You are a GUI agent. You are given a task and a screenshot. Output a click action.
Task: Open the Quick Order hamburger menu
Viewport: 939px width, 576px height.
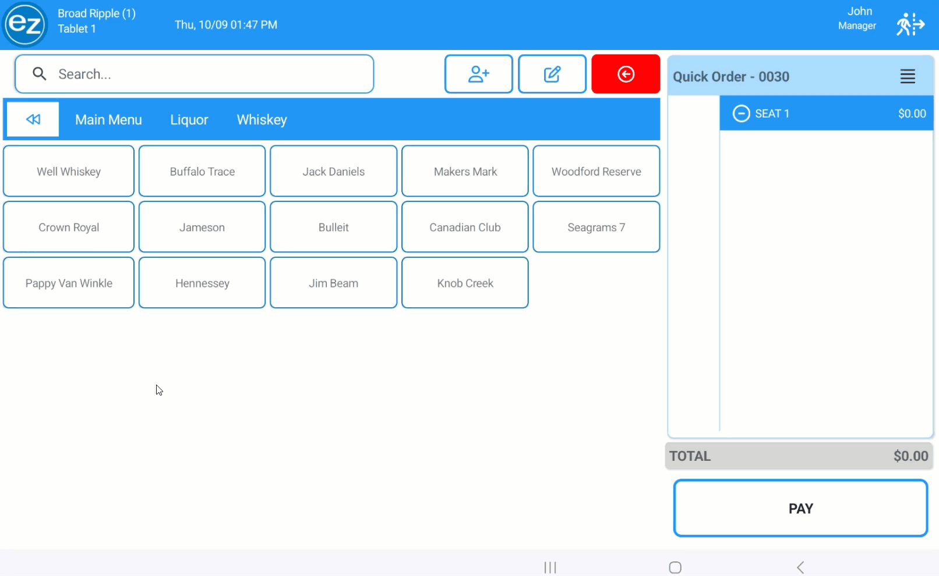coord(908,76)
